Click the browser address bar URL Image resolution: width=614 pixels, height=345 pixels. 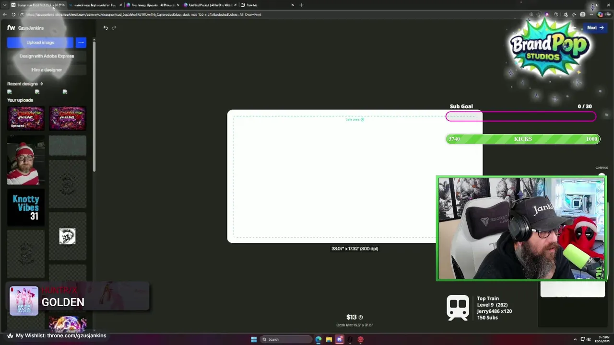click(x=143, y=14)
